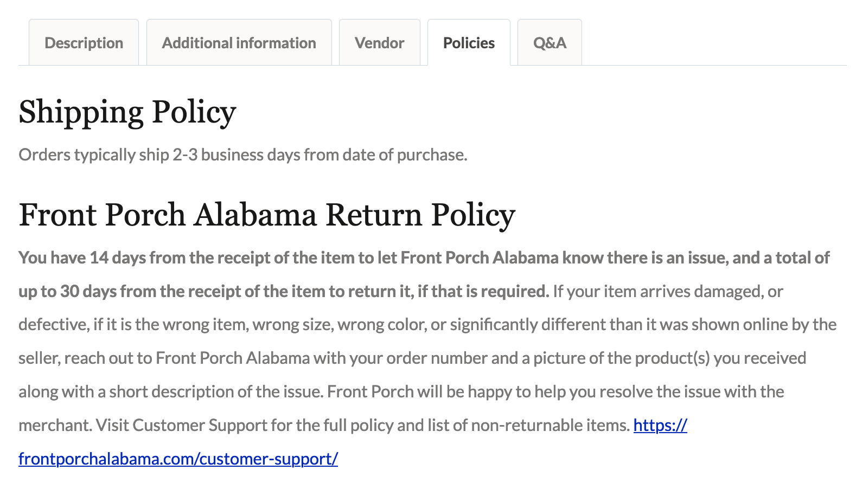Select the Vendor tab
The height and width of the screenshot is (489, 856).
point(379,43)
